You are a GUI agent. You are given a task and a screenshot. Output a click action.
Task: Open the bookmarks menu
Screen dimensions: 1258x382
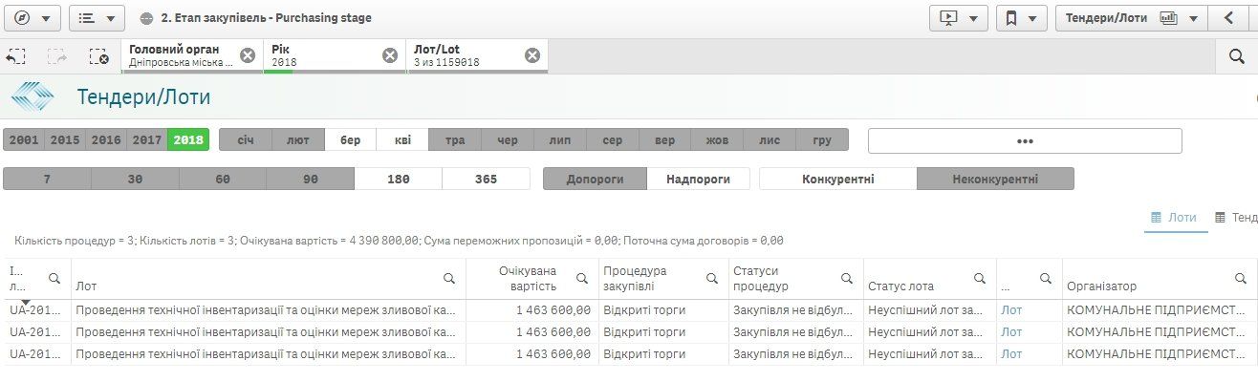pyautogui.click(x=1021, y=17)
